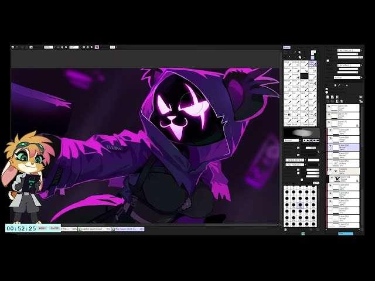The width and height of the screenshot is (375, 281).
Task: Pick the first brush edge shape button
Action: 305,140
